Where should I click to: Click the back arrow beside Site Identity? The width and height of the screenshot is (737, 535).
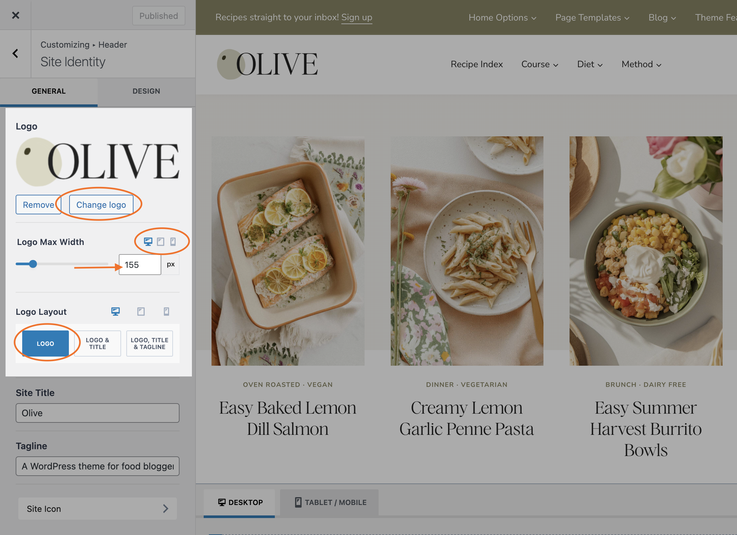coord(15,53)
